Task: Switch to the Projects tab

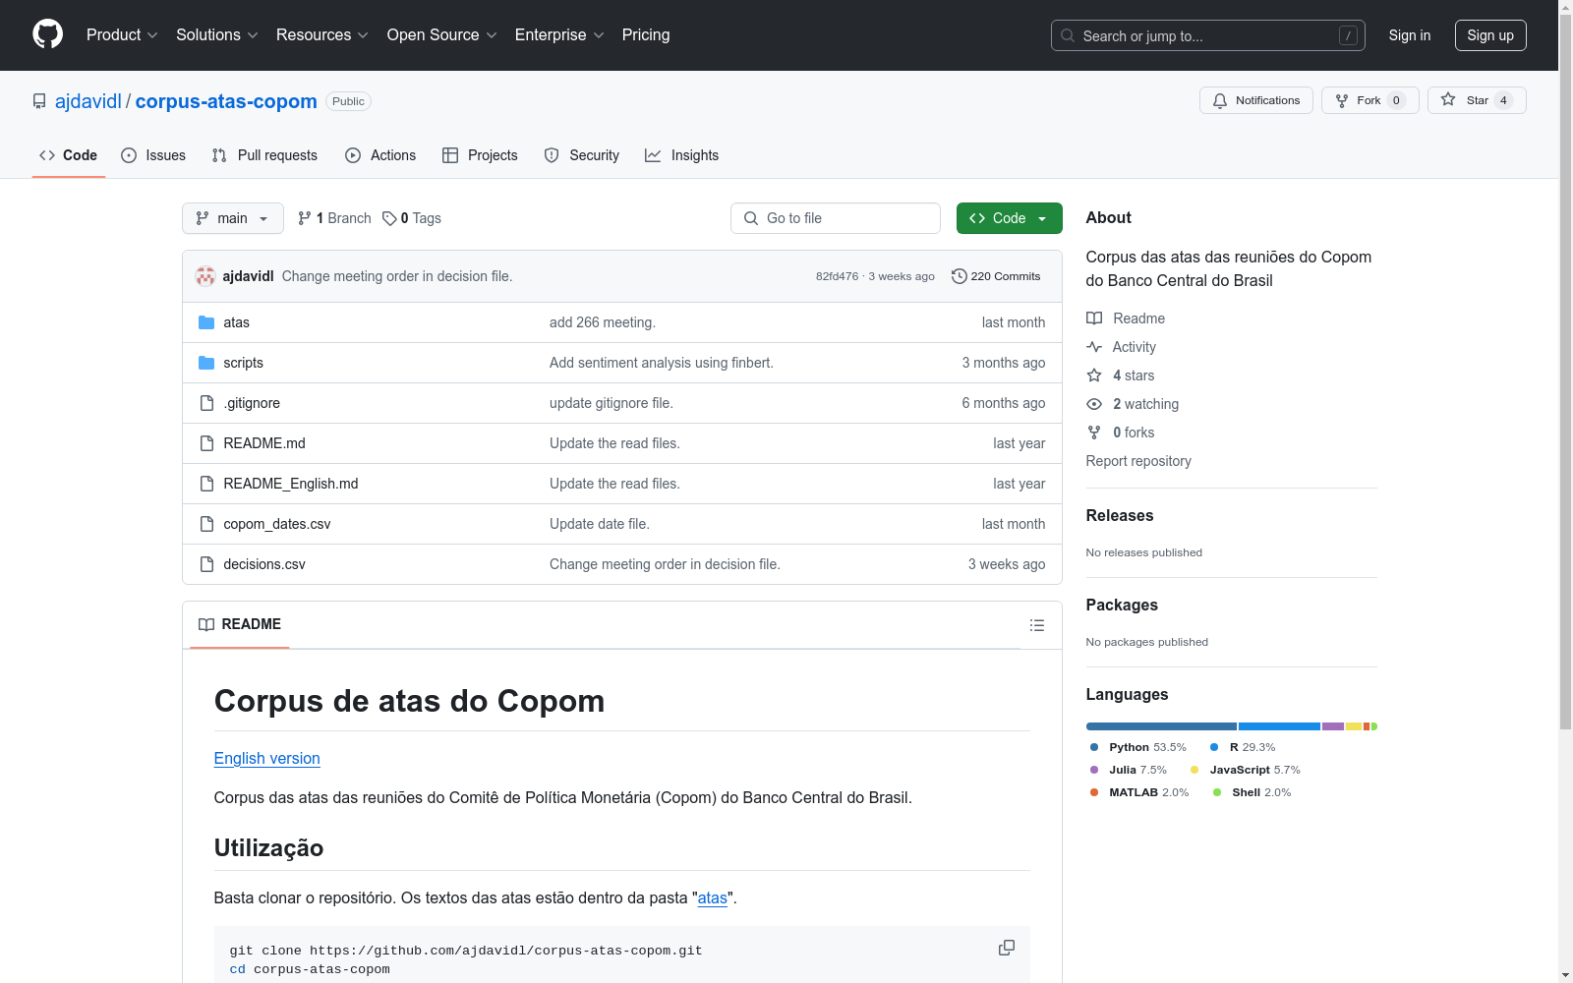Action: 480,155
